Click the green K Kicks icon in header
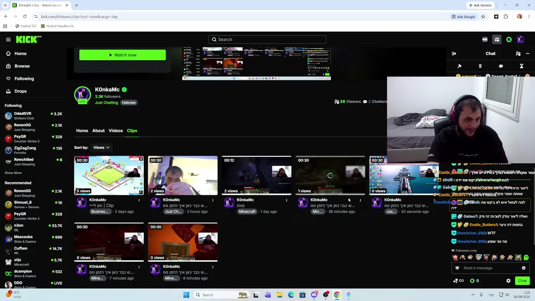535x301 pixels. coord(509,39)
